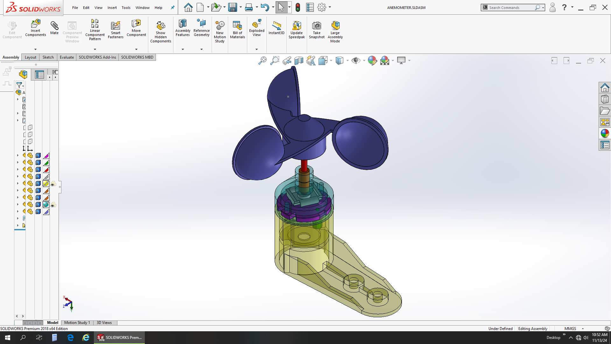Open the SOLIDWORKS Add-Ins tab
Image resolution: width=611 pixels, height=344 pixels.
coord(97,57)
